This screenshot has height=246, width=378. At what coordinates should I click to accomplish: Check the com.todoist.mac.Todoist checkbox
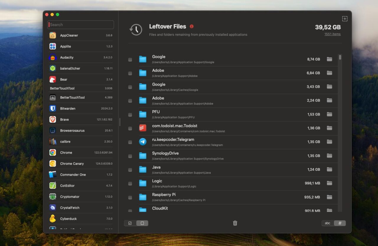point(130,128)
